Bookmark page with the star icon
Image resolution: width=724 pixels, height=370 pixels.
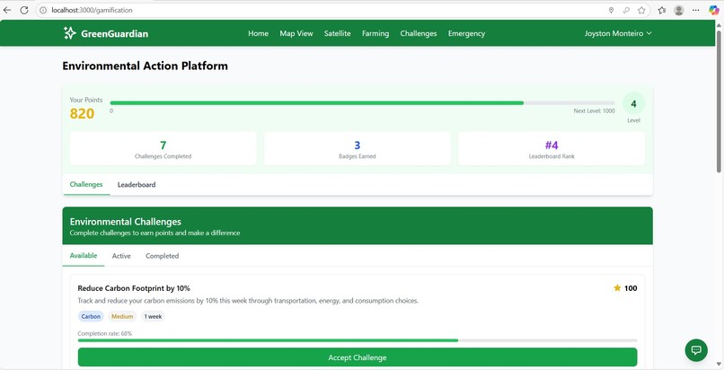641,10
